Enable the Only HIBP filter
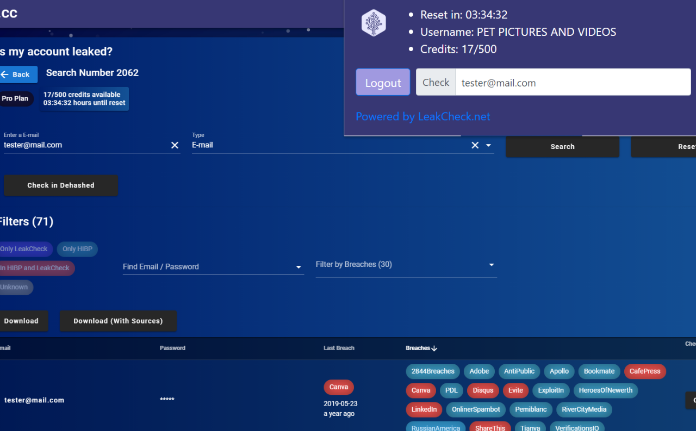696x435 pixels. coord(77,248)
